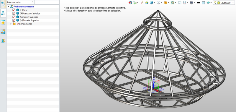
Task: Click the wireframe cube view icon
Action: coord(158,3)
